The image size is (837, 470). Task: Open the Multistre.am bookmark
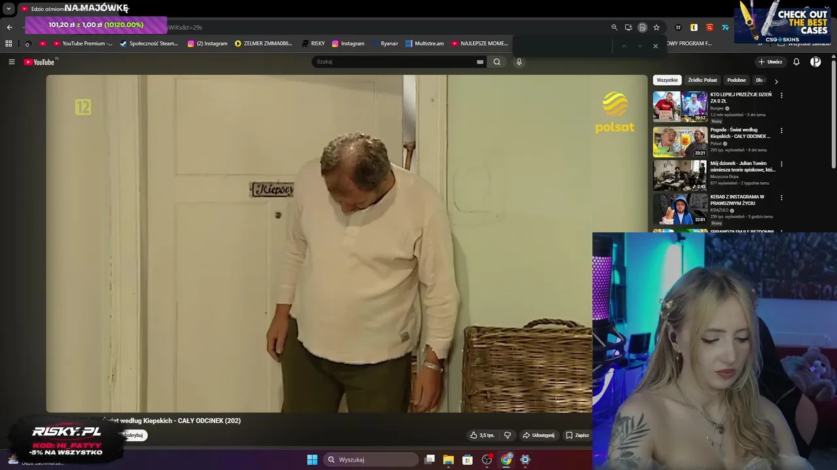point(424,44)
